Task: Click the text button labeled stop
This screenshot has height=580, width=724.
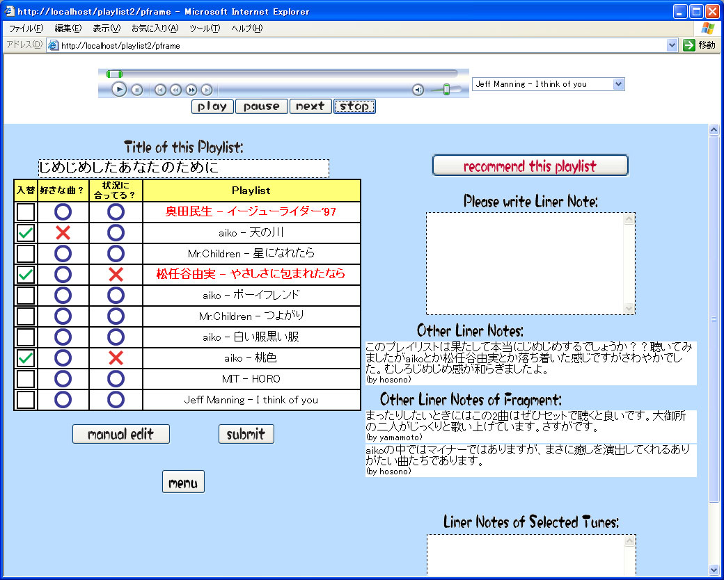Action: point(354,106)
